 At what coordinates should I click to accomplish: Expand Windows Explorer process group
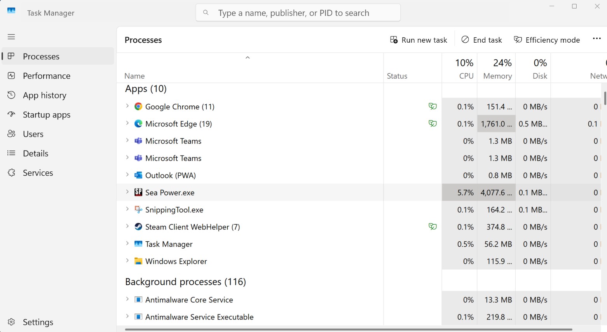point(127,260)
